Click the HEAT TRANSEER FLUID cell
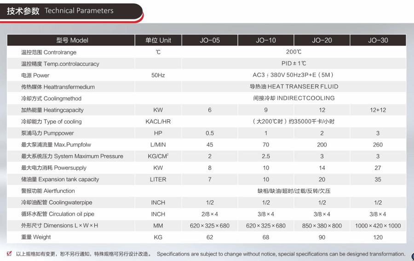Image resolution: width=414 pixels, height=261 pixels. click(x=293, y=87)
